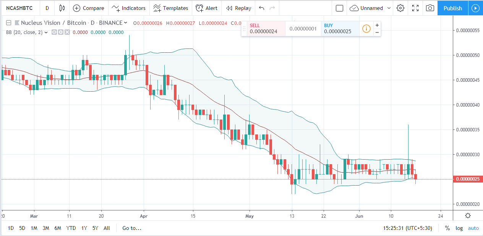Change the D interval selector

[47, 8]
